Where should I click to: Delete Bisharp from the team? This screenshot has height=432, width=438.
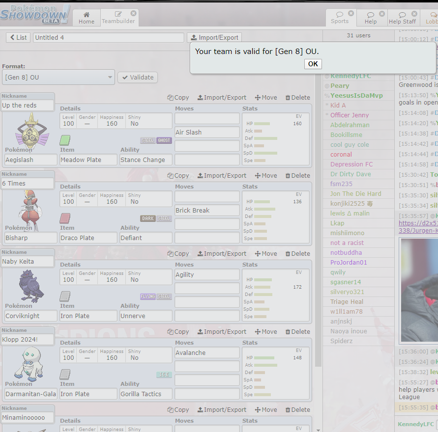298,176
